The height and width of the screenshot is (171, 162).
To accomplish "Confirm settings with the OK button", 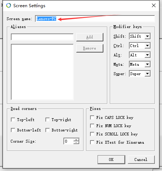I will point(111,160).
